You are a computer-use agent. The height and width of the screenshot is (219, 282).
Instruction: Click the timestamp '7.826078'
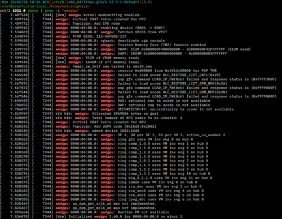coord(20,217)
